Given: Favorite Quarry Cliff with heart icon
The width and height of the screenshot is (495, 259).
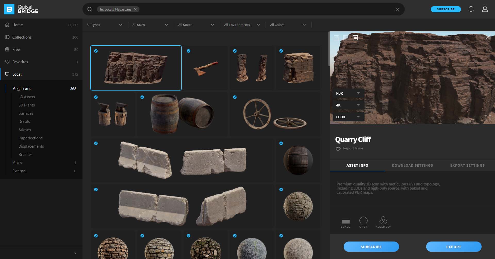Looking at the screenshot, I should pyautogui.click(x=338, y=149).
